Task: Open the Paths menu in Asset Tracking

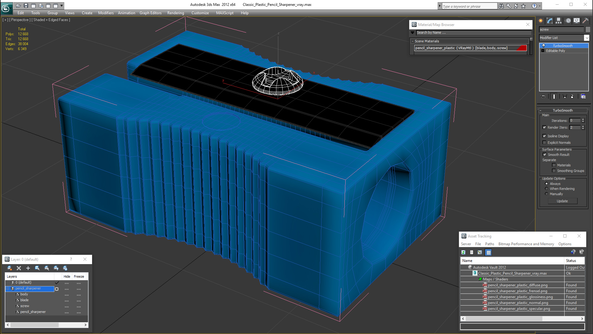Action: [x=490, y=244]
